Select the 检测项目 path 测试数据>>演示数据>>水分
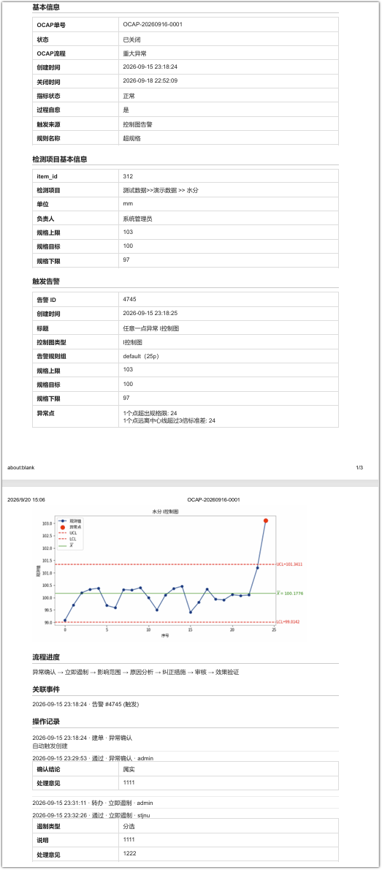 click(161, 190)
